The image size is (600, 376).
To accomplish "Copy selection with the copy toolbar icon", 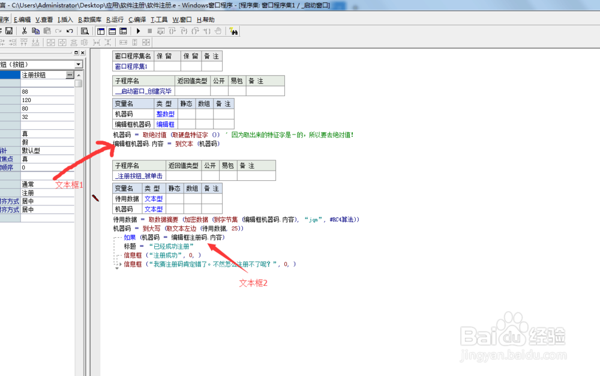I will pos(35,31).
